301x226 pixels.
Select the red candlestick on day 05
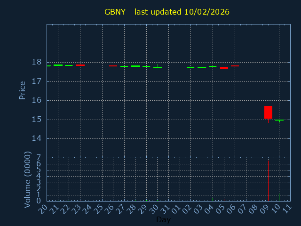(x=224, y=68)
